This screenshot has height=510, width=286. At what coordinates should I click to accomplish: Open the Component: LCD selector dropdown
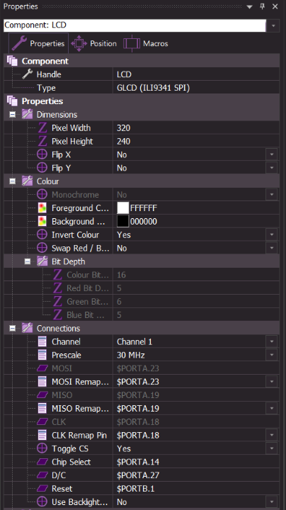pyautogui.click(x=273, y=25)
